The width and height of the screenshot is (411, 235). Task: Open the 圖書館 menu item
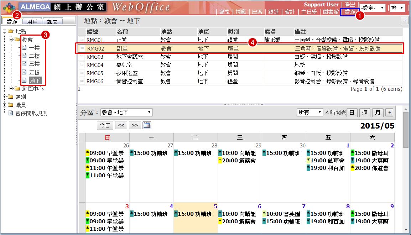tap(331, 12)
